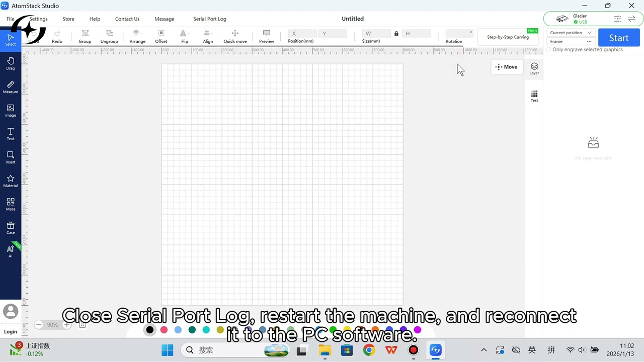Open the Test grid panel
The image size is (644, 362).
[534, 97]
